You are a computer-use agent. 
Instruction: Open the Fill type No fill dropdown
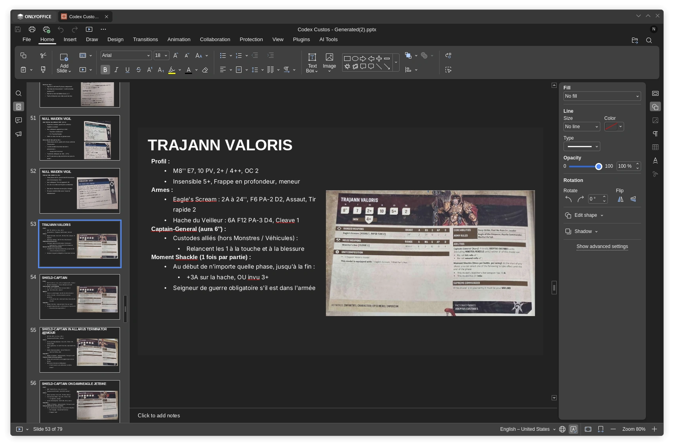coord(602,96)
